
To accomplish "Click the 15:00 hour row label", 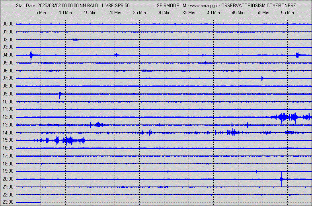I will [x=8, y=140].
